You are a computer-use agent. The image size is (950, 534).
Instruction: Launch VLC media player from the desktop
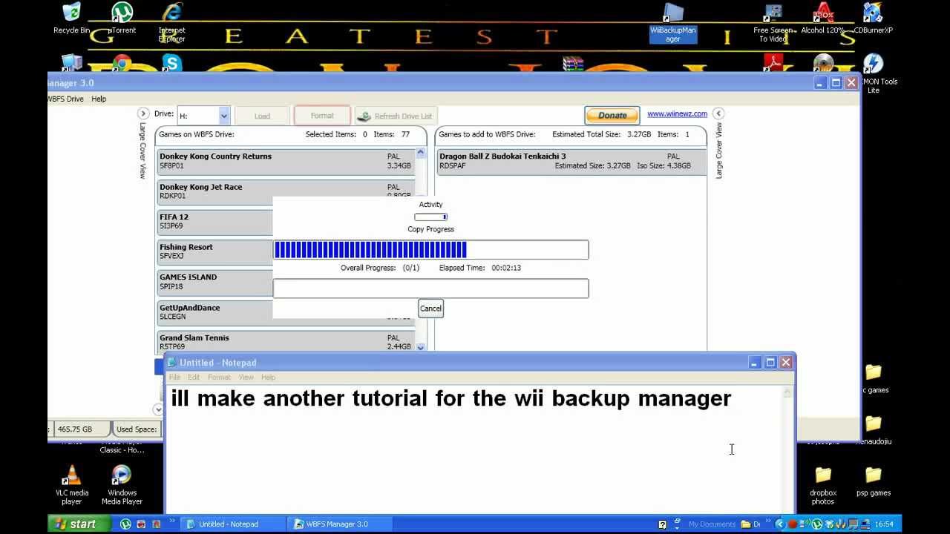tap(71, 485)
